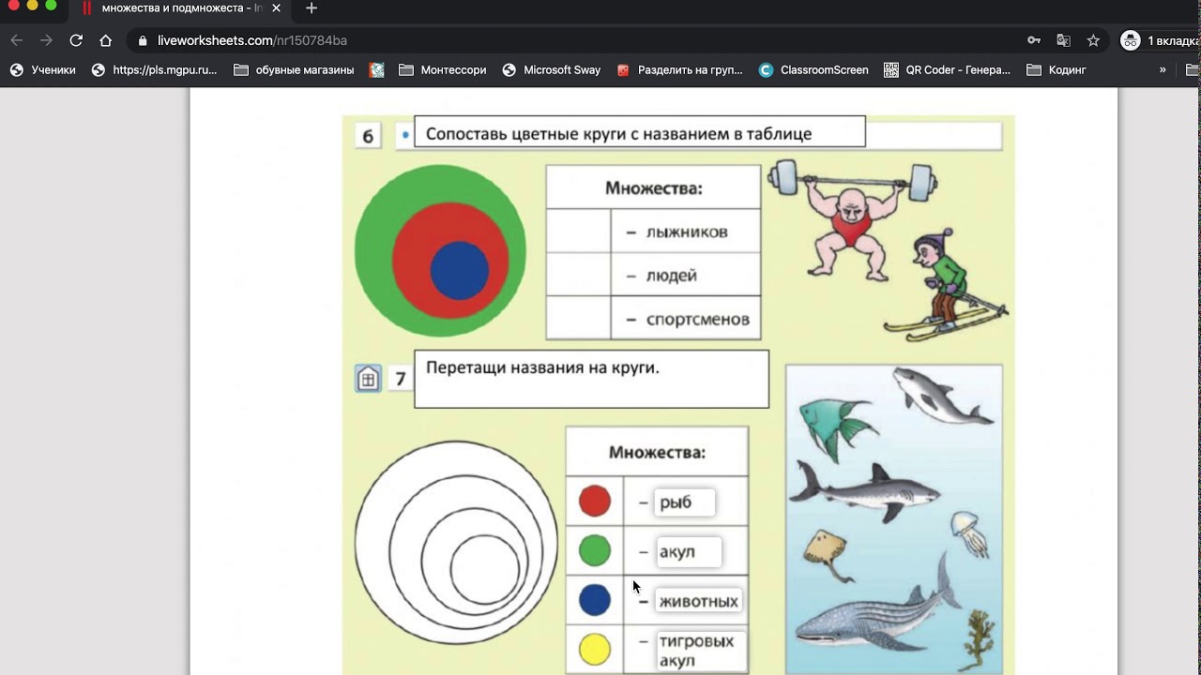Click the lock icon in address bar

click(x=143, y=41)
